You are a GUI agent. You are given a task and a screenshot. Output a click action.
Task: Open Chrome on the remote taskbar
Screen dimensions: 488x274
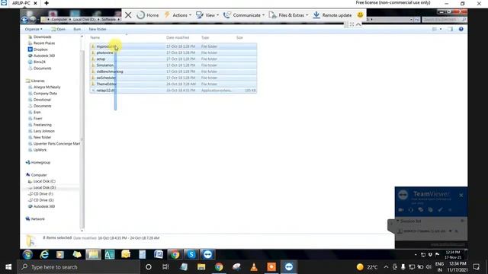(175, 254)
